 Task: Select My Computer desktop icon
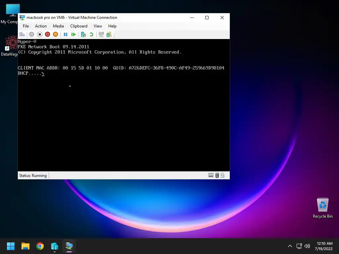pos(9,14)
